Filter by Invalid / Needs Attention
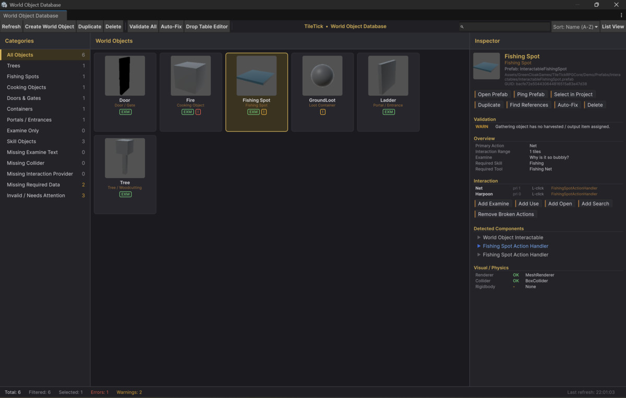The image size is (626, 398). (x=45, y=195)
